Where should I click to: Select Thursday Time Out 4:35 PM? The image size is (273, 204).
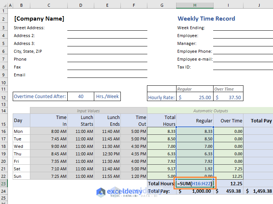click(x=134, y=154)
